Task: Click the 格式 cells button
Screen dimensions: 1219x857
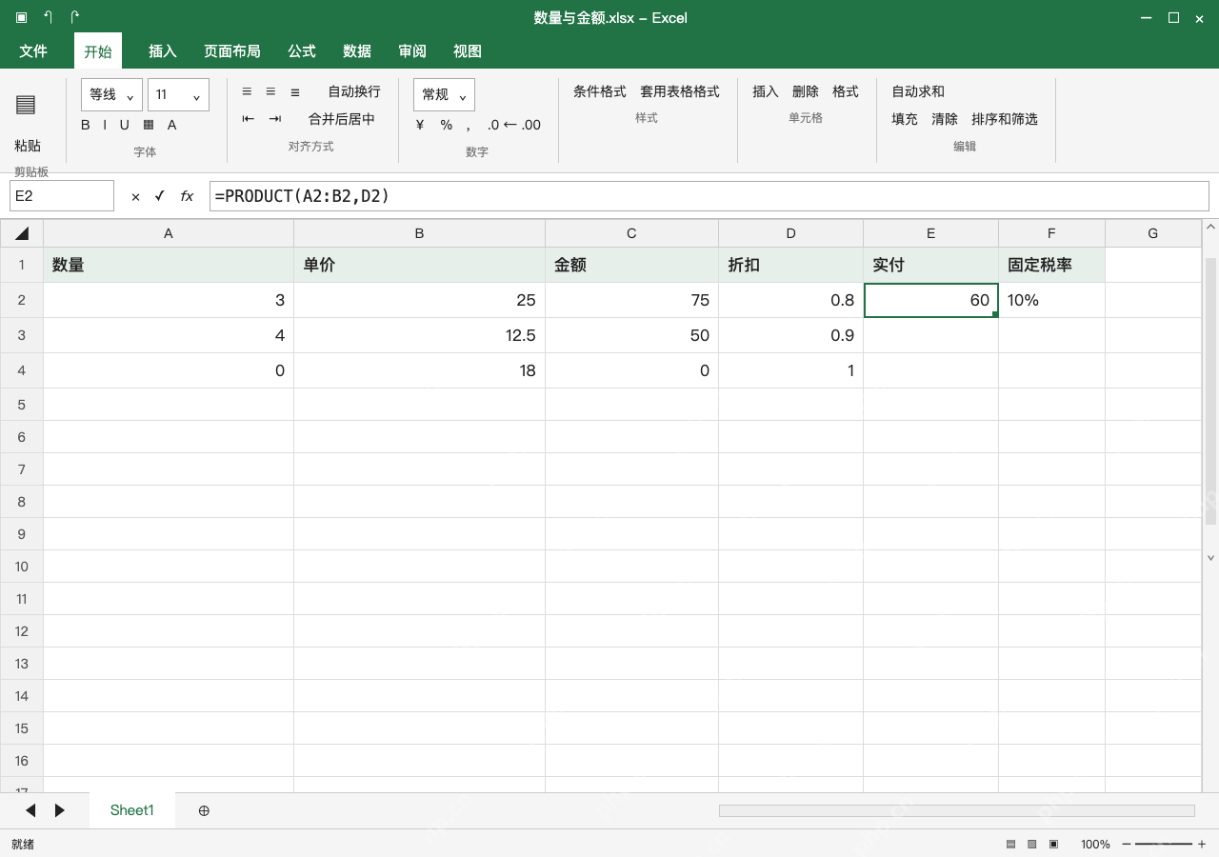Action: [846, 91]
